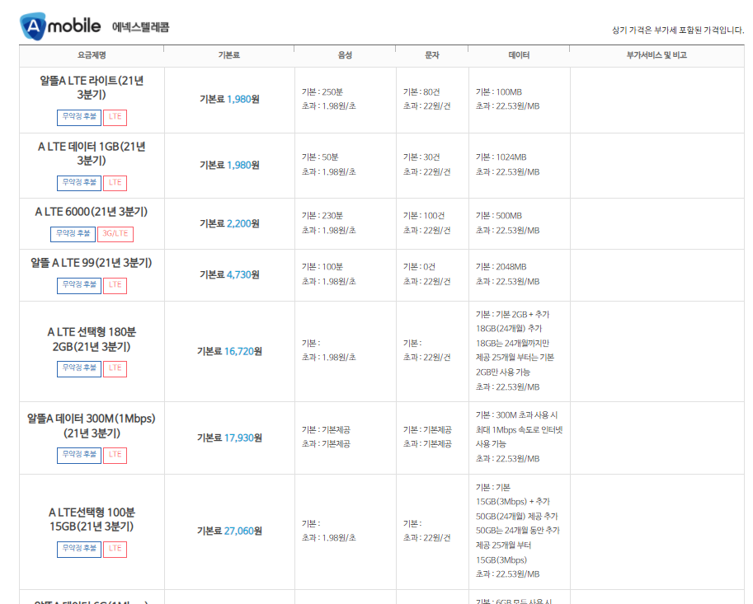Click the 음성 column header
The width and height of the screenshot is (753, 604).
[345, 55]
